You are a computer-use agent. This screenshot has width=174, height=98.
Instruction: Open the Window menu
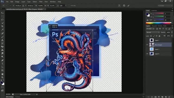click(53, 2)
